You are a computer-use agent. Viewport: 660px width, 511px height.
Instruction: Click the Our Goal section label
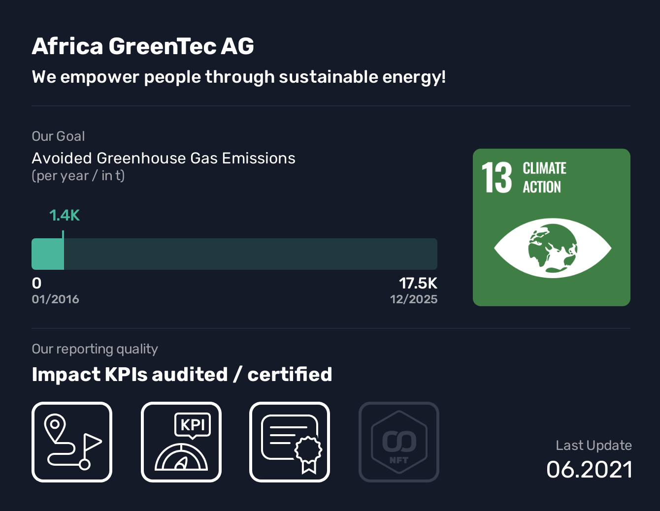58,136
